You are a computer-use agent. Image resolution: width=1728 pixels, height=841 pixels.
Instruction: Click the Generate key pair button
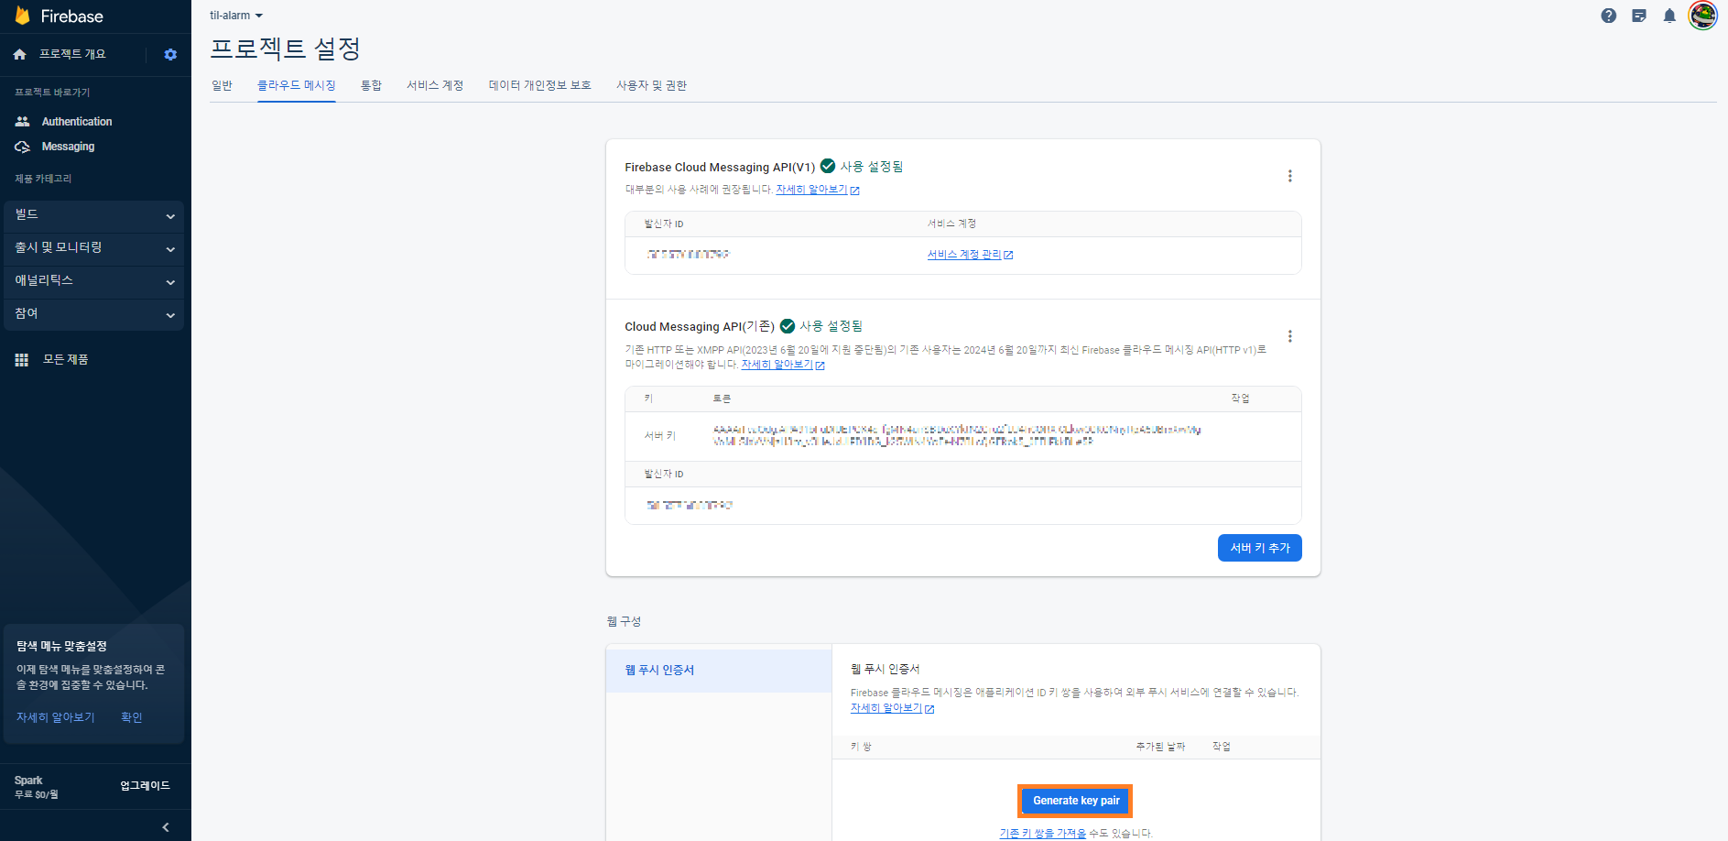coord(1076,801)
